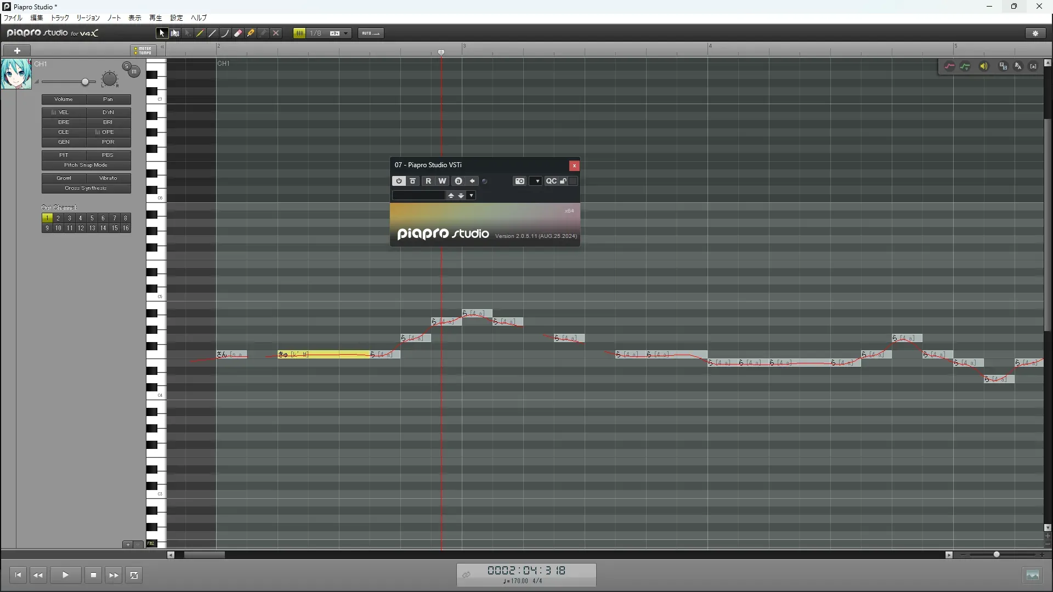Toggle solo (S) on the CH1 track
1053x592 pixels.
tap(127, 66)
